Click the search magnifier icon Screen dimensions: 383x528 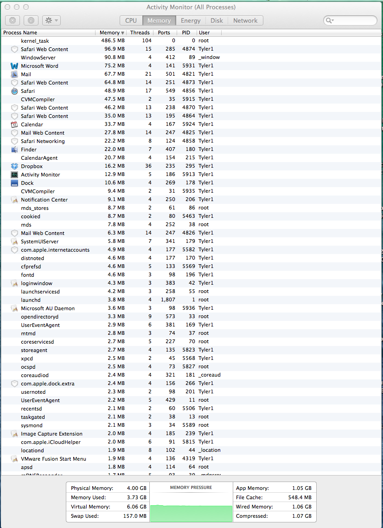click(330, 20)
